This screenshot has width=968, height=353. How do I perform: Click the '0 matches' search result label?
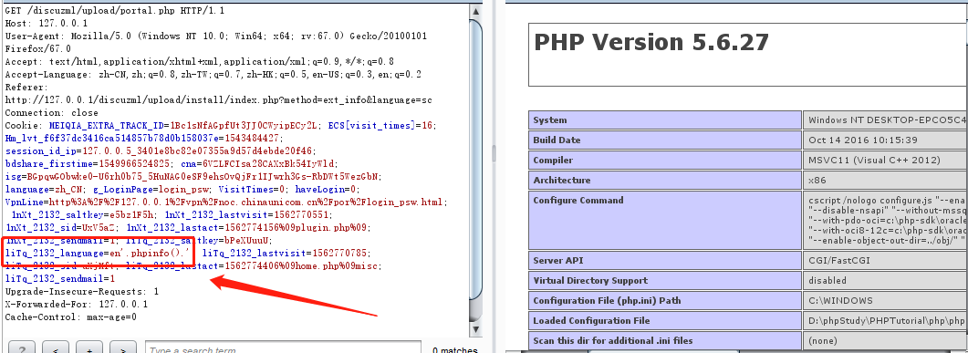point(451,350)
